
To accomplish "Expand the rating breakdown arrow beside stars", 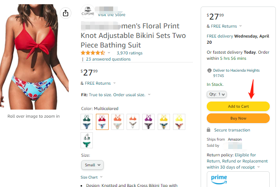I will pos(109,53).
